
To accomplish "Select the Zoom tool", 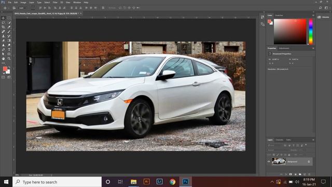I will tap(9, 59).
